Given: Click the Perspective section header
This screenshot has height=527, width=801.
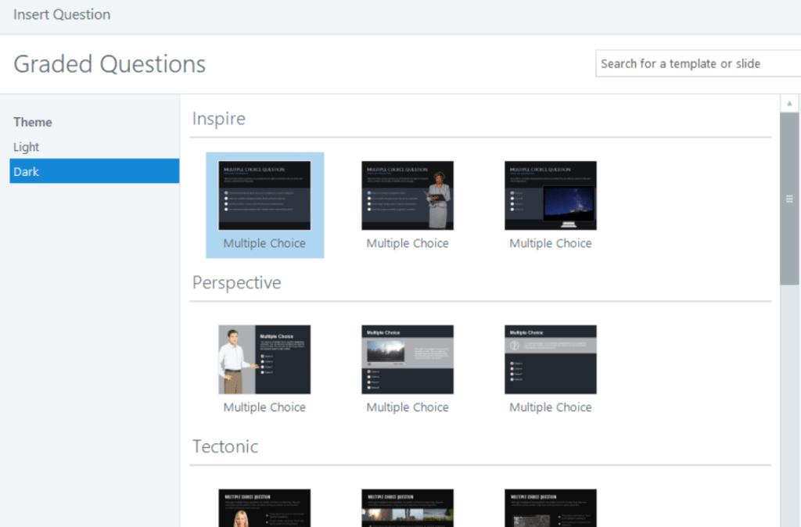Looking at the screenshot, I should click(236, 282).
